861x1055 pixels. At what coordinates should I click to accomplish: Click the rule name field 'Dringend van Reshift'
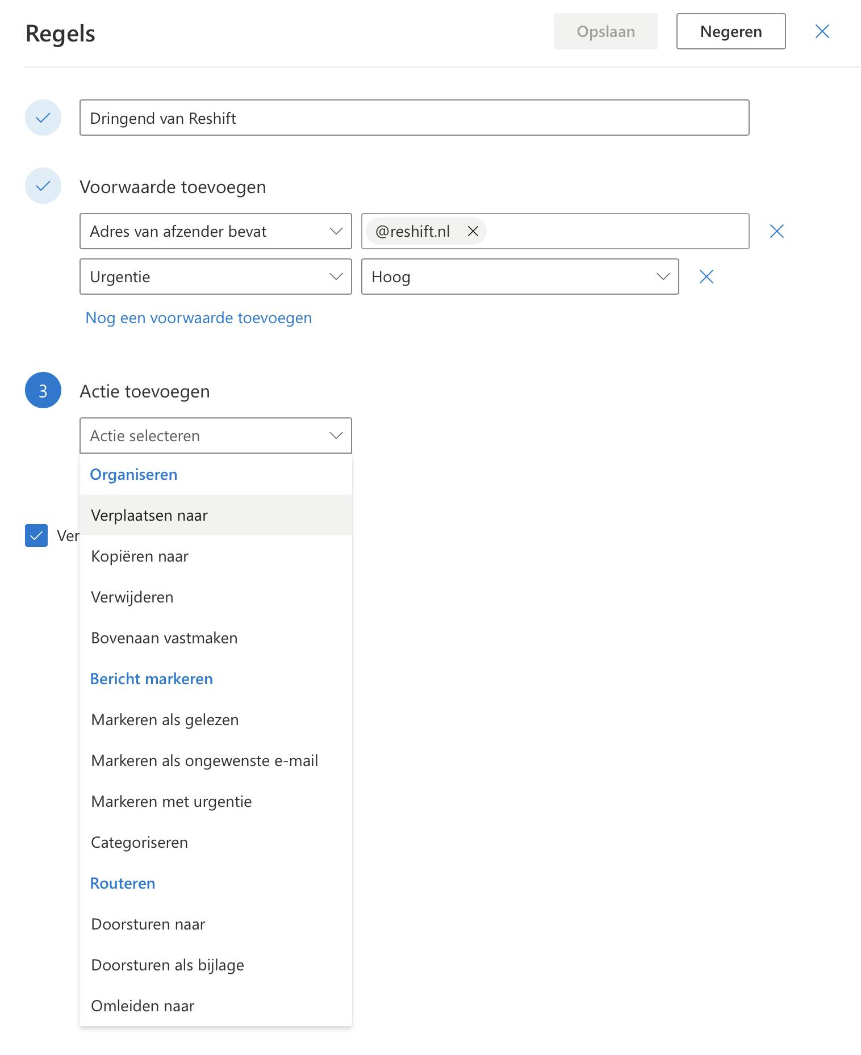414,118
